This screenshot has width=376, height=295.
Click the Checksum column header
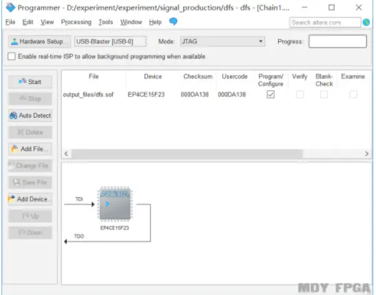[x=198, y=77]
